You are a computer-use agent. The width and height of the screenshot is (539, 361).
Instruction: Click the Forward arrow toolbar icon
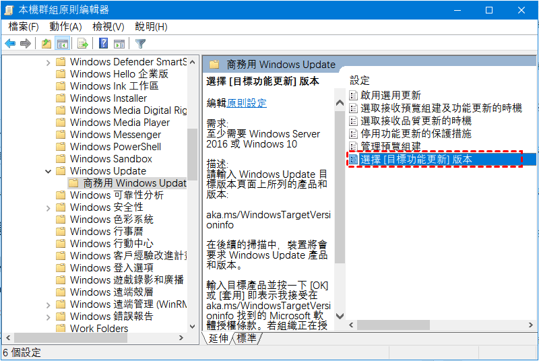[26, 44]
